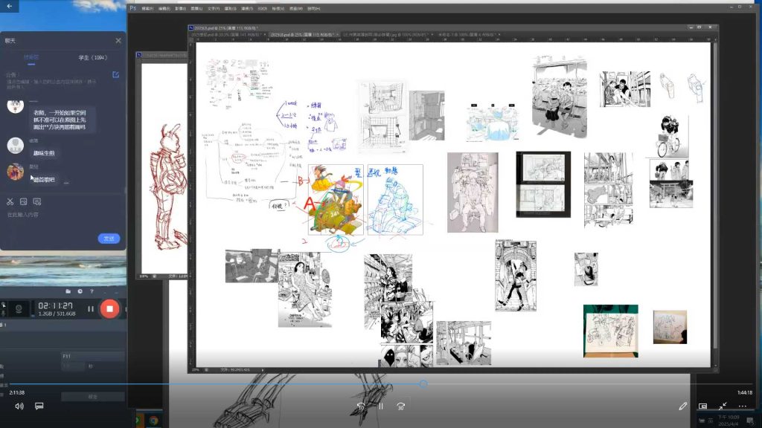This screenshot has width=762, height=428.
Task: Pause the video playback
Action: coord(380,406)
